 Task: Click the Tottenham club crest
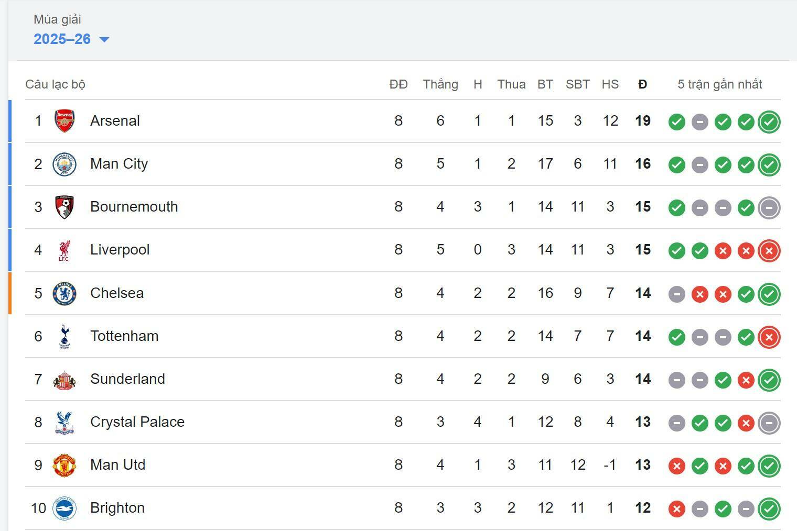(64, 336)
